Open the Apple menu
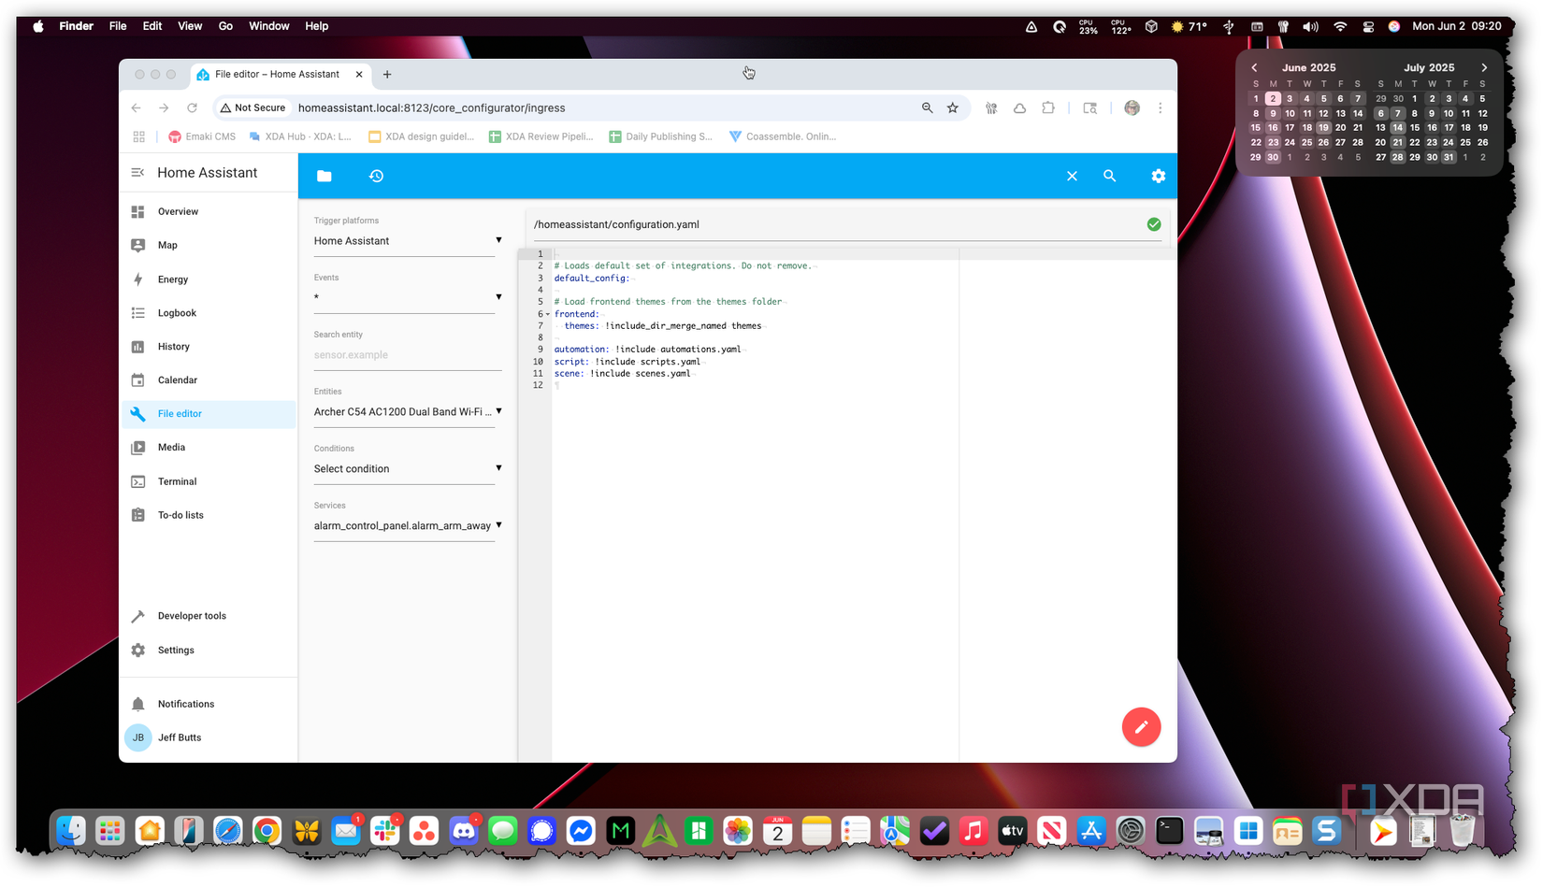This screenshot has width=1543, height=887. pos(38,26)
